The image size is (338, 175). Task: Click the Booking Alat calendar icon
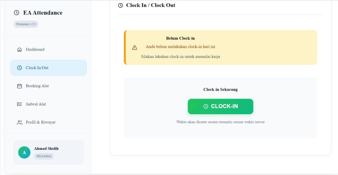(x=19, y=86)
